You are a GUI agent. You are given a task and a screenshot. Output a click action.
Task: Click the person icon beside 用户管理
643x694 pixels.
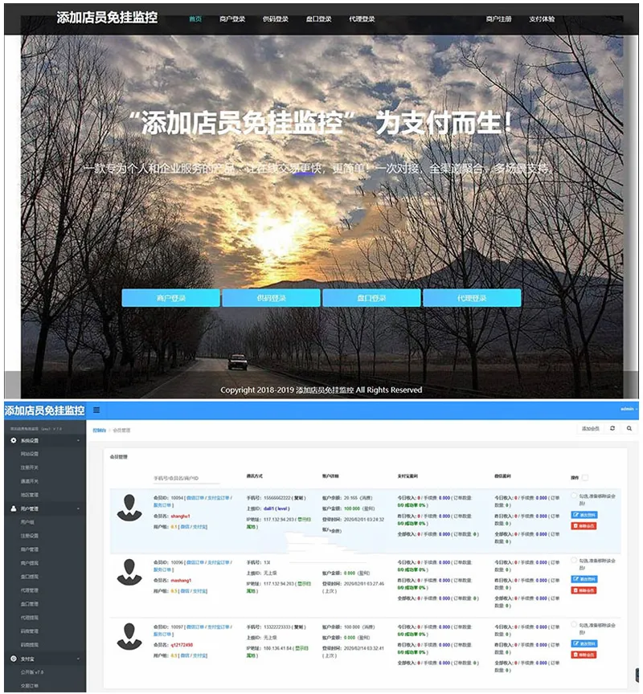pos(14,508)
